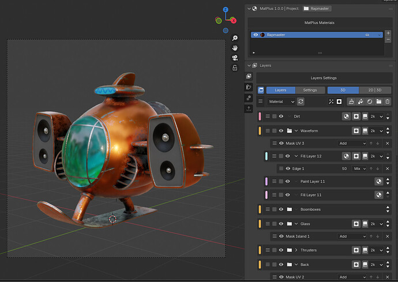Click the viewport zoom magnifier icon
The image size is (398, 282).
pyautogui.click(x=235, y=38)
